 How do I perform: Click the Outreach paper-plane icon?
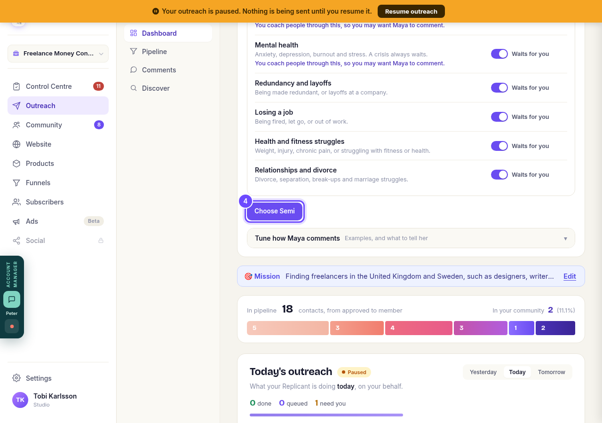(x=16, y=106)
